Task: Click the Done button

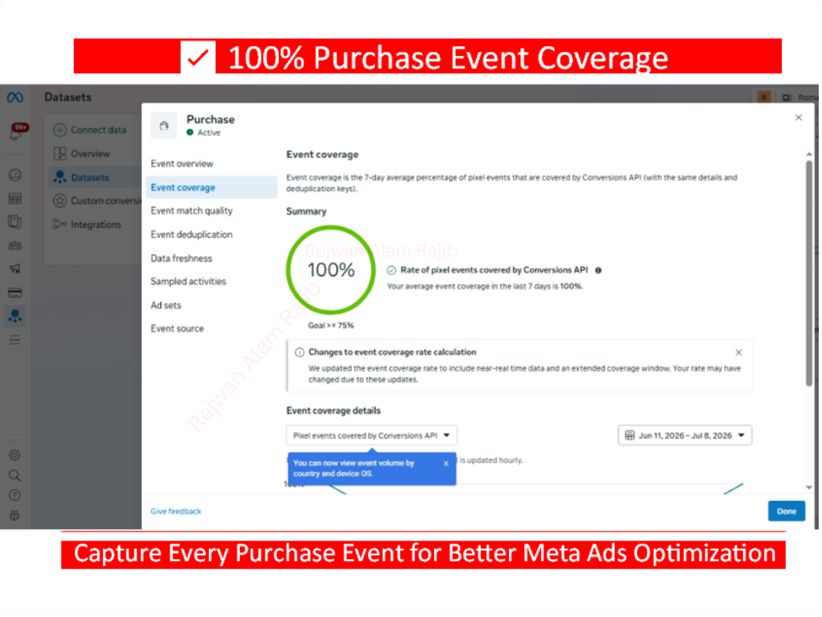Action: tap(787, 512)
